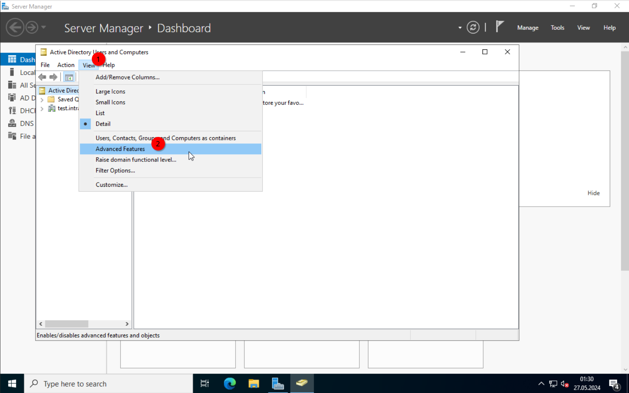Screen dimensions: 629x393
Task: Click the Windows Start button
Action: coord(12,384)
